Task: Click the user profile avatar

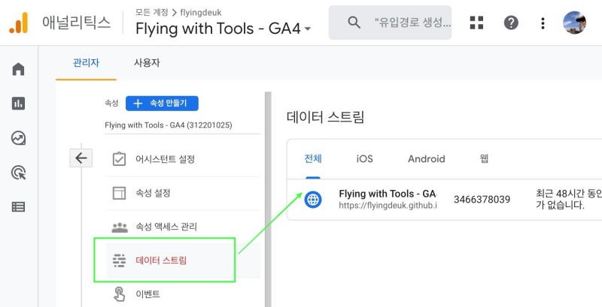Action: (574, 23)
